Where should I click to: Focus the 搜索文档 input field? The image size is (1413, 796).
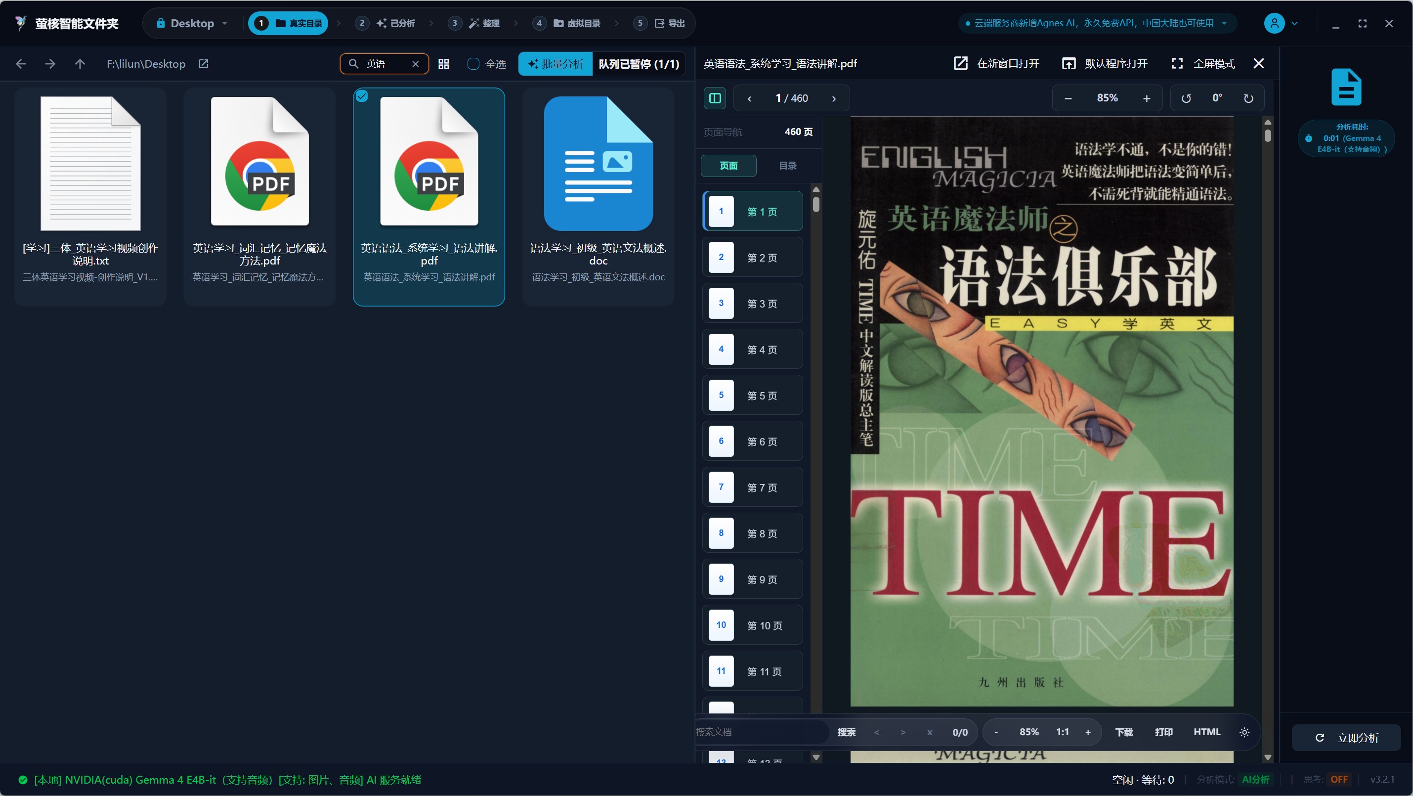[761, 732]
